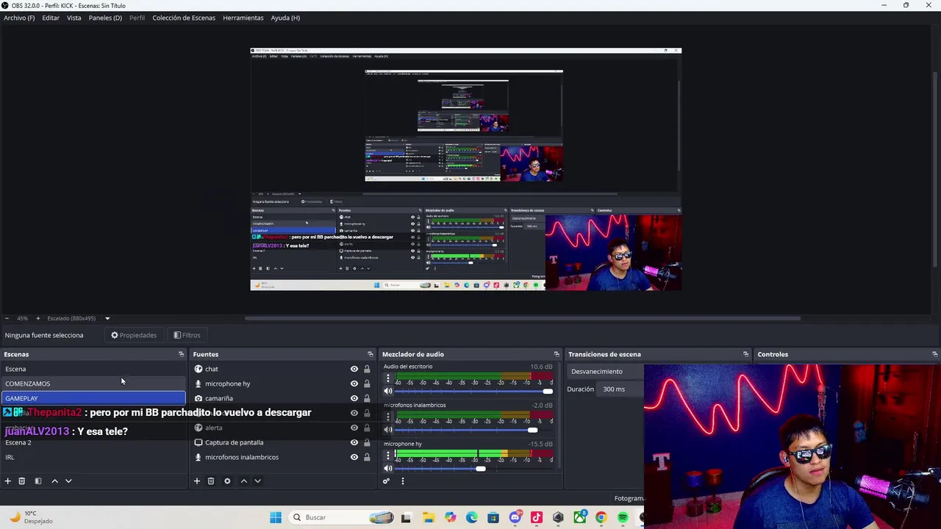Click the Duración 300 ms field
941x529 pixels.
click(621, 389)
